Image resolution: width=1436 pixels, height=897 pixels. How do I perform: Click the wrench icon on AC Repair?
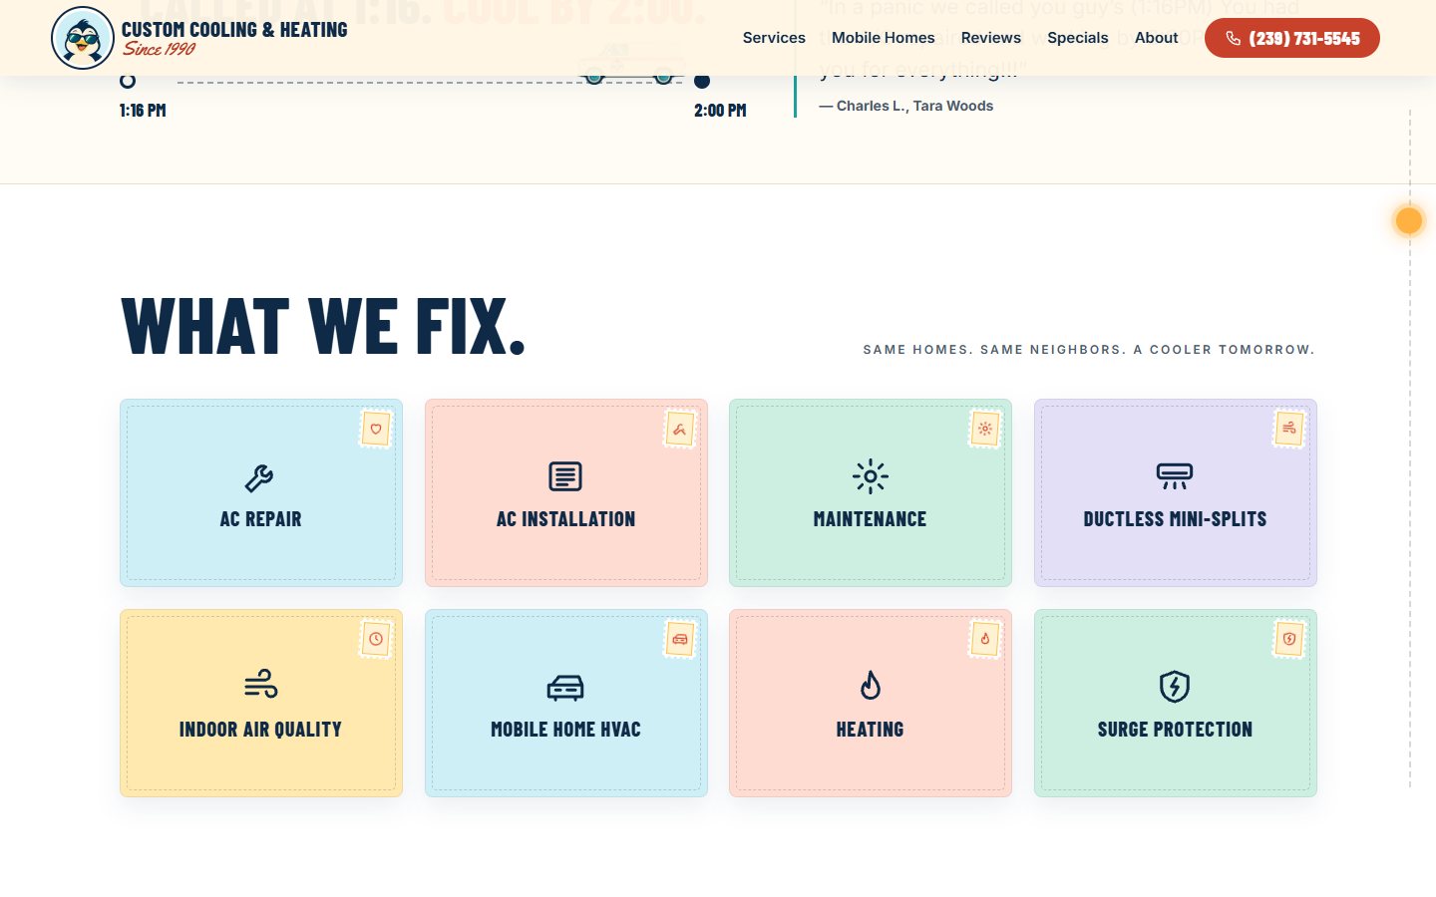click(259, 478)
